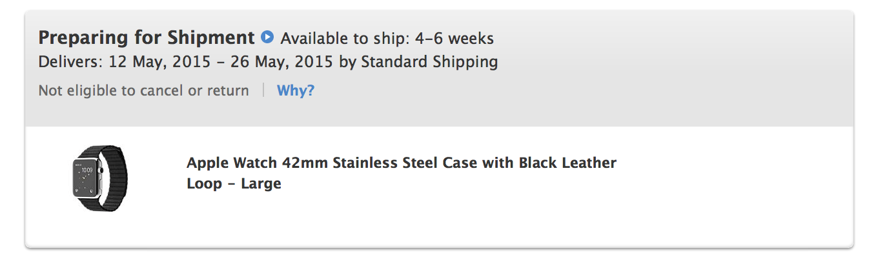Click the "Available to ship" label
This screenshot has height=266, width=869.
(x=343, y=39)
